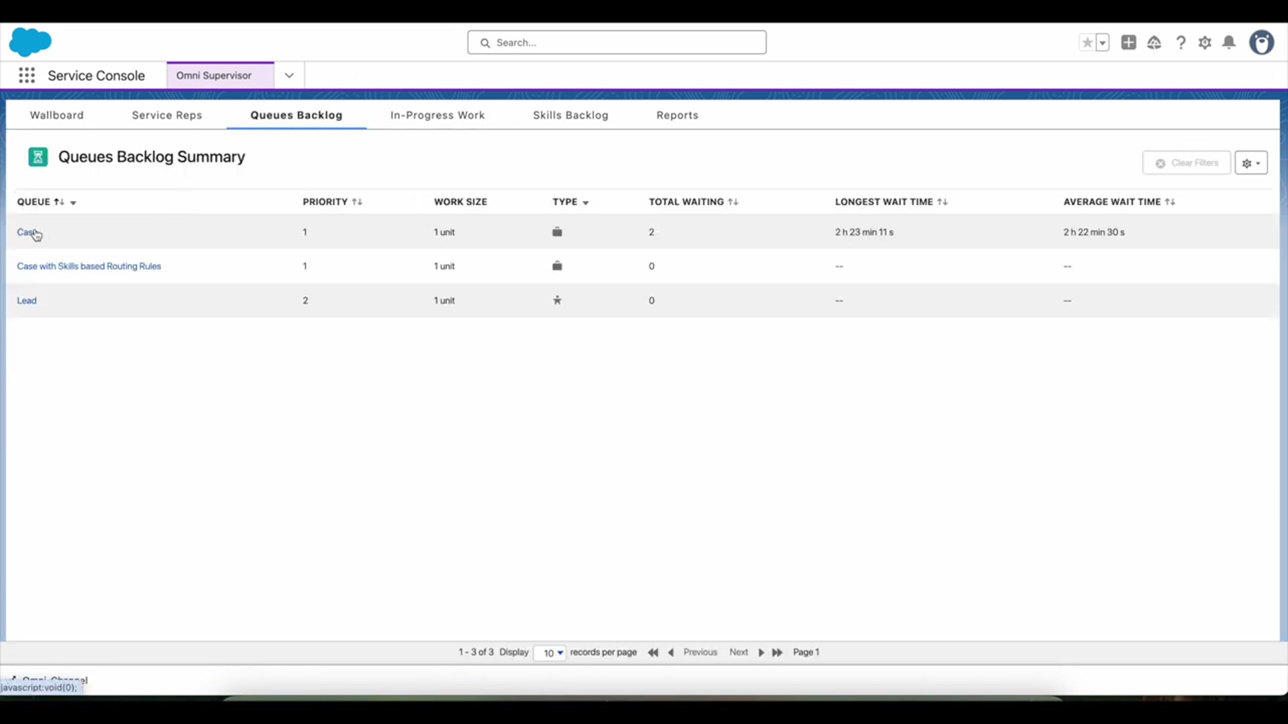Open the Setup gear icon
1288x724 pixels.
[1205, 43]
